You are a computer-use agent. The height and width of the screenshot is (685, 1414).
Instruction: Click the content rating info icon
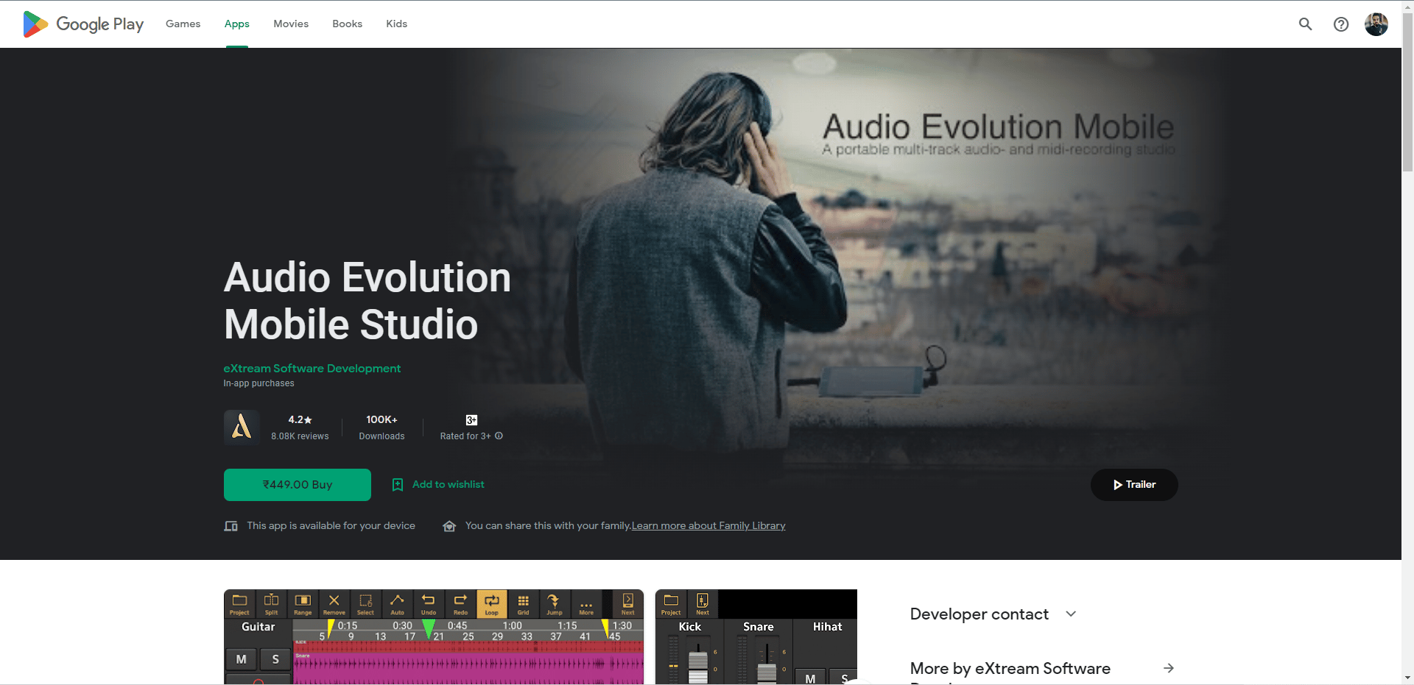[499, 436]
